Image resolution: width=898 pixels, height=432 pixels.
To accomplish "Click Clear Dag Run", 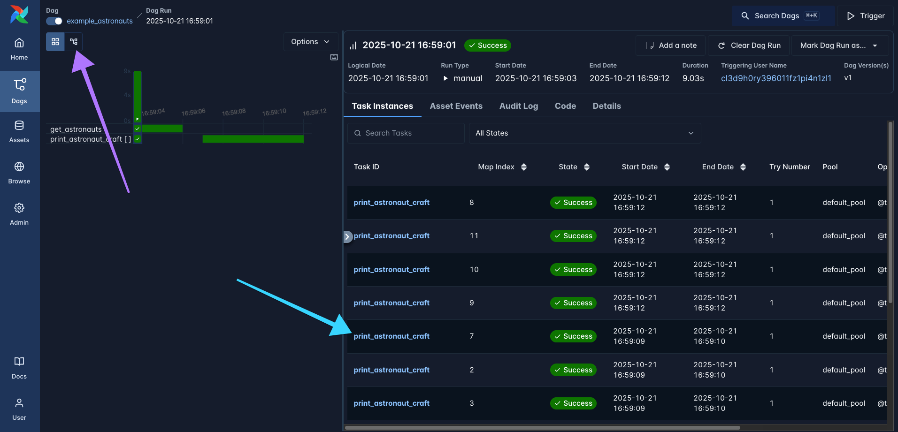I will [749, 45].
